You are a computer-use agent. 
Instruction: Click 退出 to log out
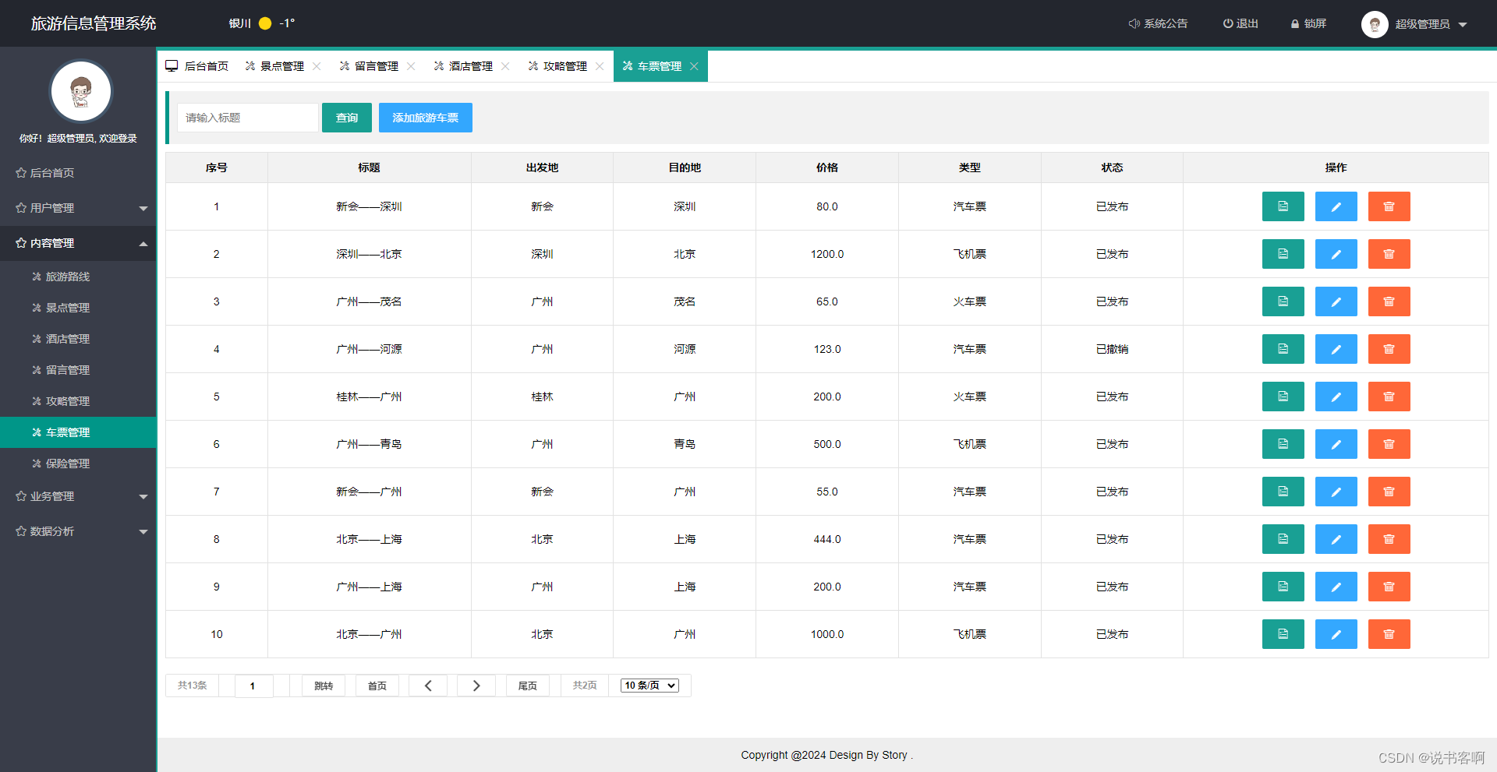[1240, 23]
